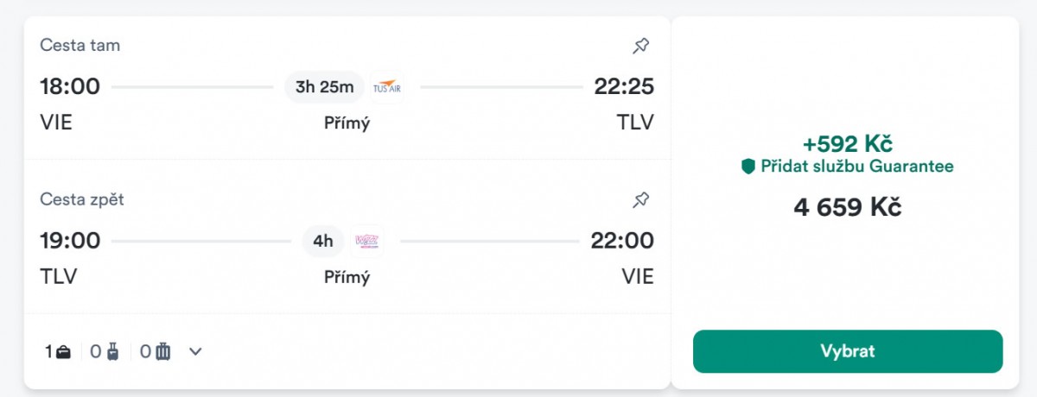Pin the outbound Cesta tam flight
This screenshot has width=1037, height=397.
(640, 46)
